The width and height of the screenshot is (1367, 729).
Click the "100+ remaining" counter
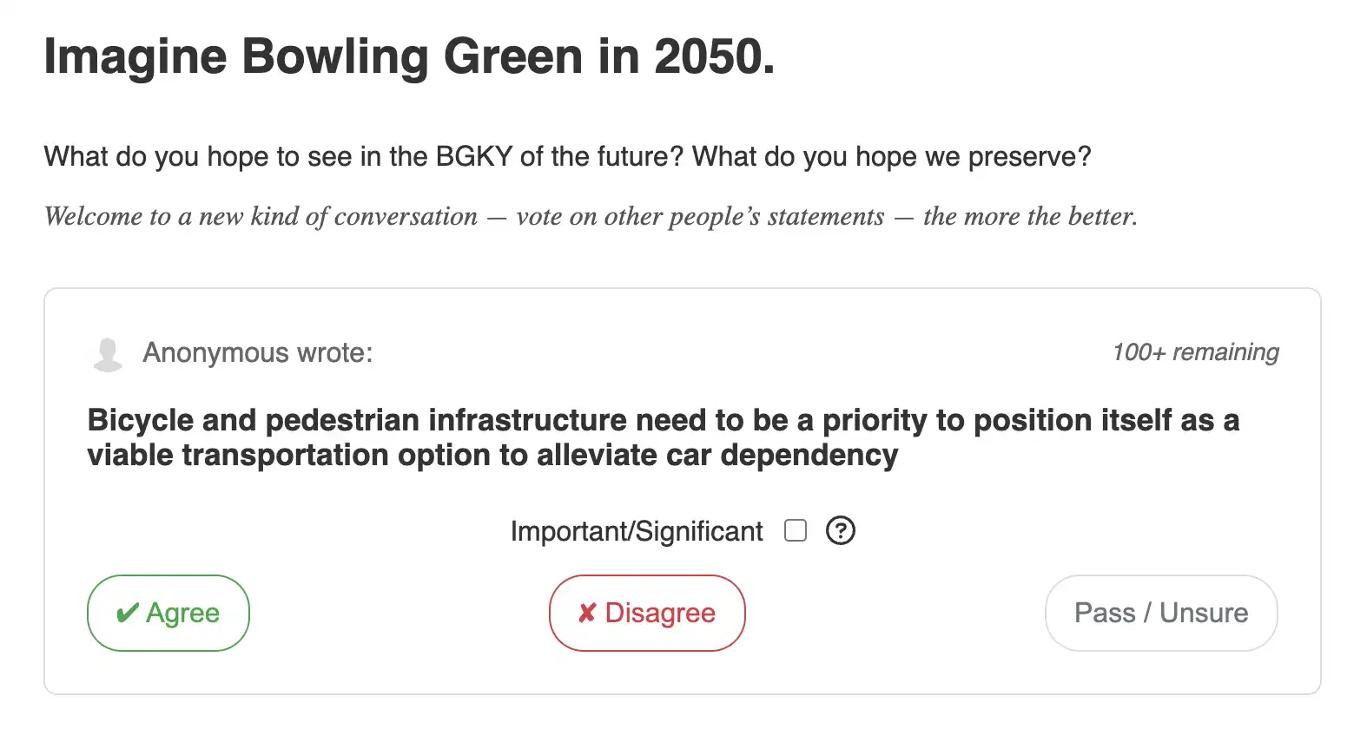point(1195,352)
